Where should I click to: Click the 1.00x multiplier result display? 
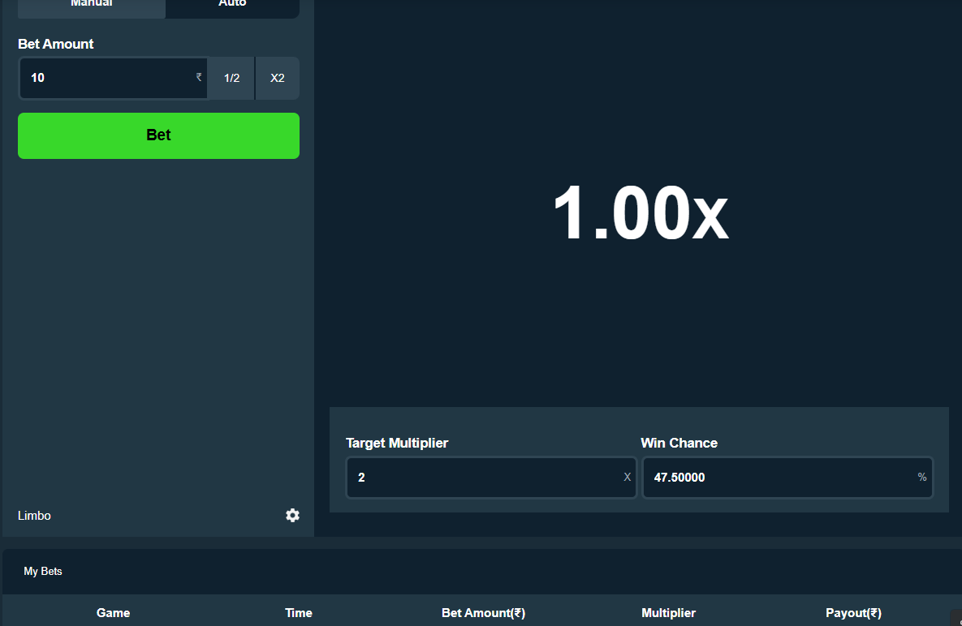tap(640, 213)
